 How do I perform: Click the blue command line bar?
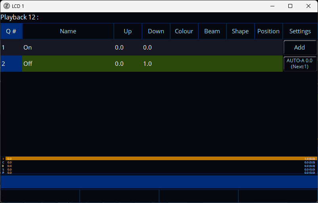(159, 182)
